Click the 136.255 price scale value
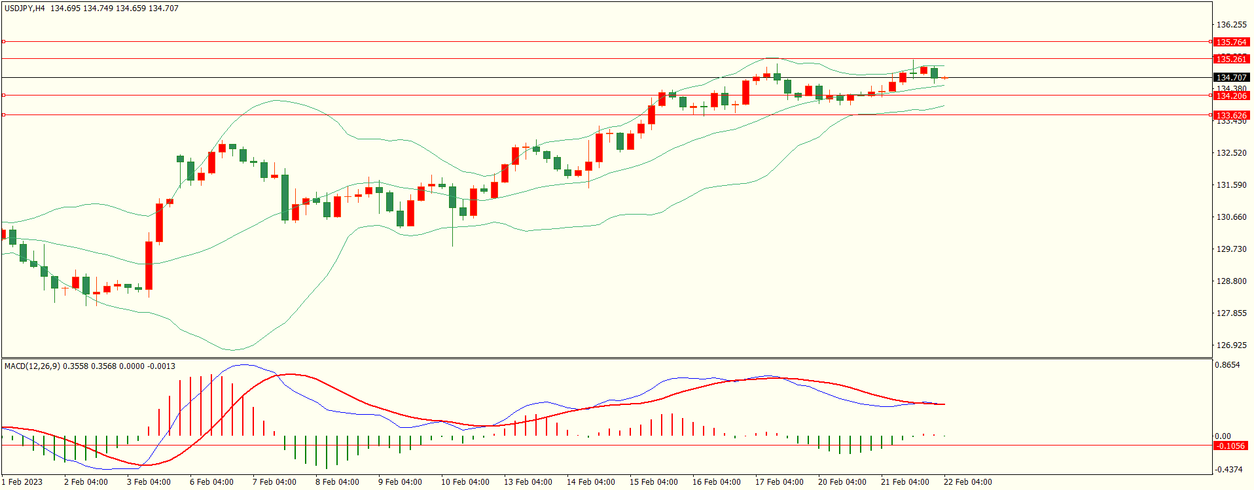1254x490 pixels. click(1231, 25)
